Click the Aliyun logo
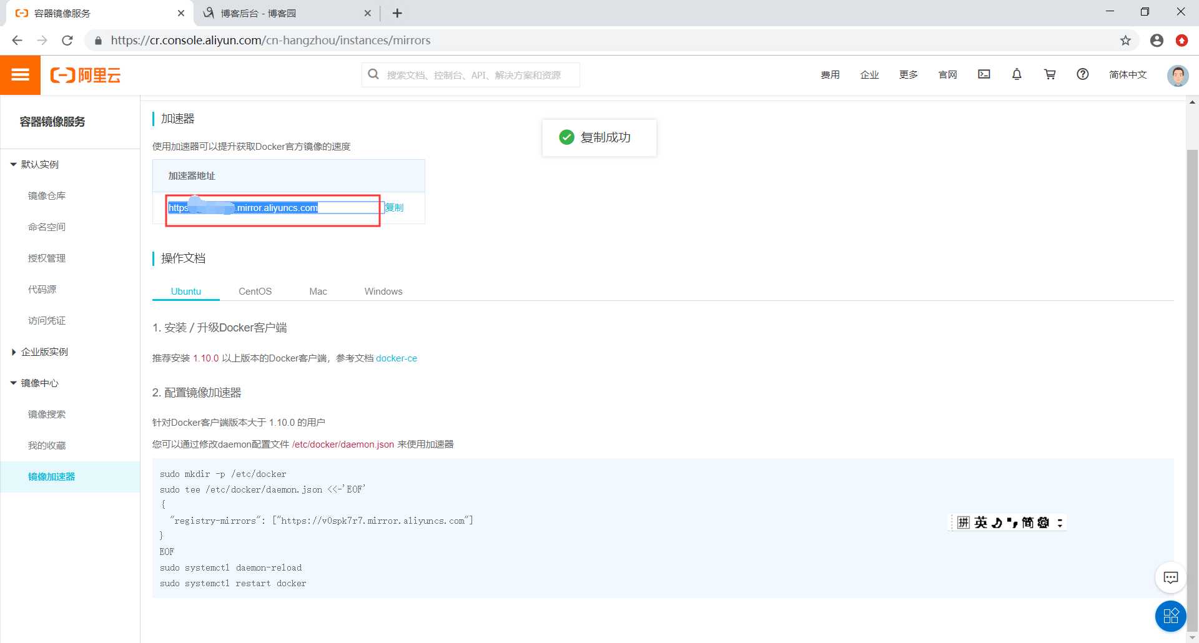1199x643 pixels. click(86, 76)
